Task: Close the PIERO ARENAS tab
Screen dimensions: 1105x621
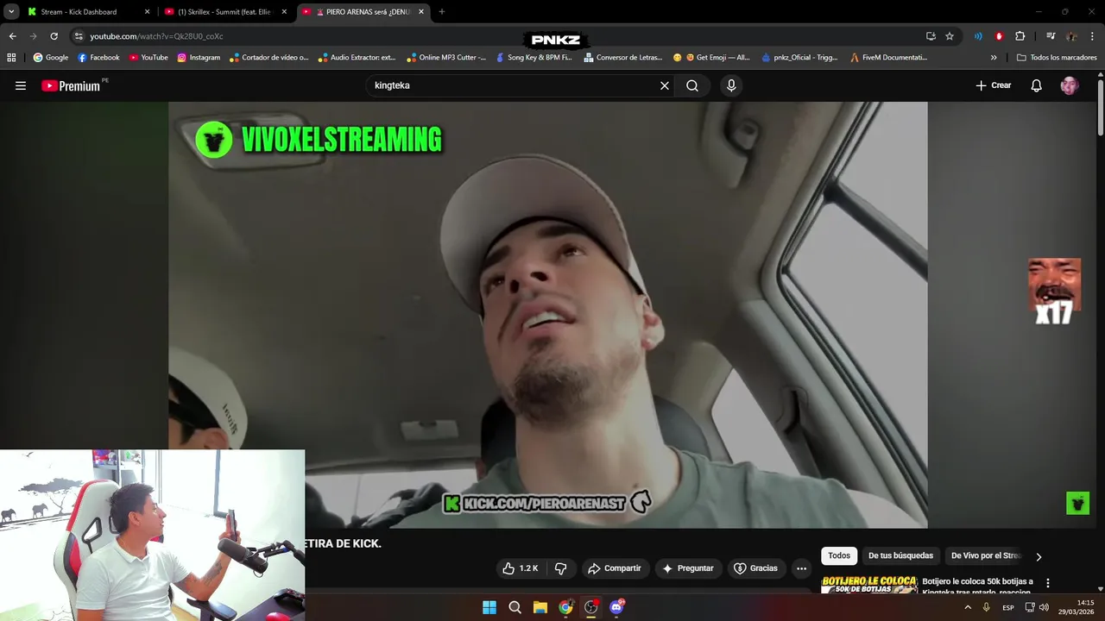Action: click(x=421, y=12)
